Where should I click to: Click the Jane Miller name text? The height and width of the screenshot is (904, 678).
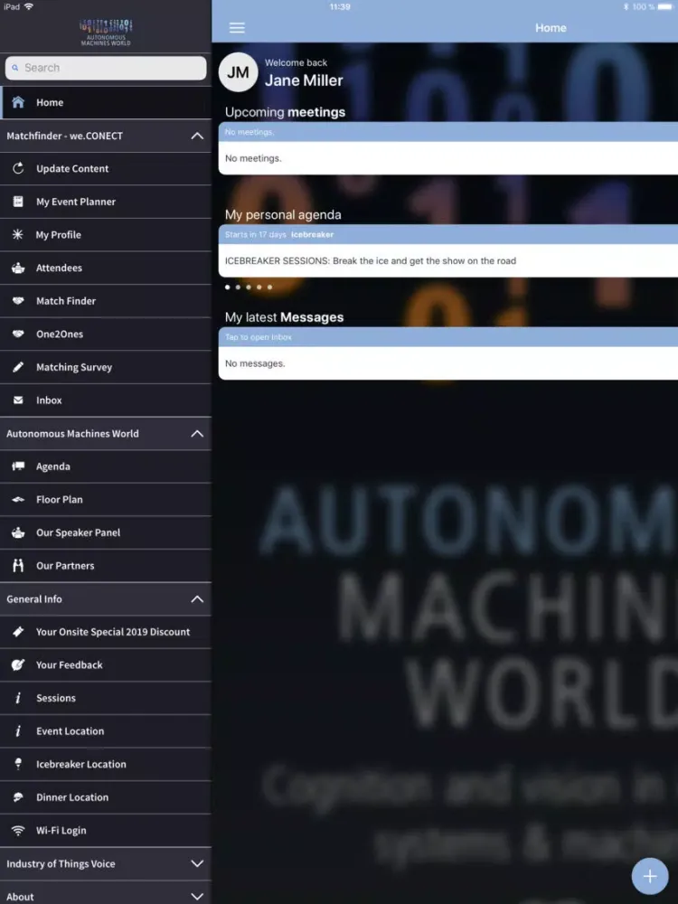click(x=304, y=80)
